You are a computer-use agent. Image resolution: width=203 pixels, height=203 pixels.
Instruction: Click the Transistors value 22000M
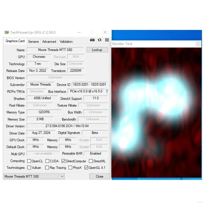click(76, 71)
